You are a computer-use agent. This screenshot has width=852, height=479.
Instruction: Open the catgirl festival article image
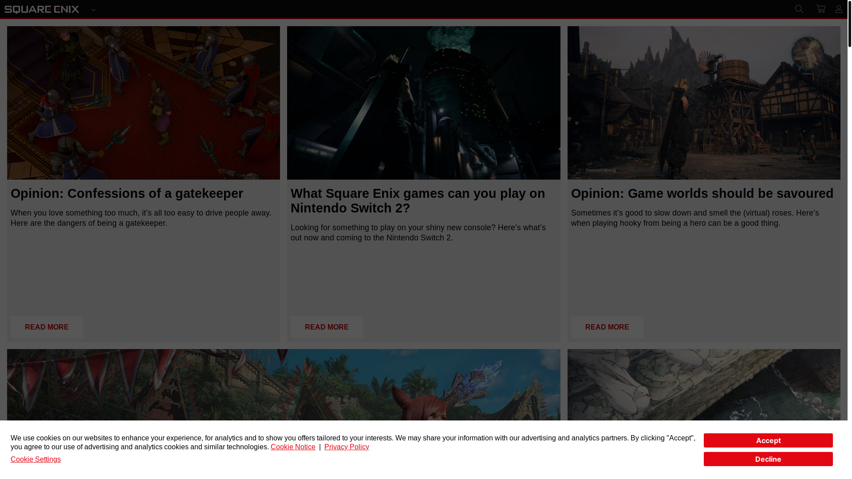pos(284,385)
